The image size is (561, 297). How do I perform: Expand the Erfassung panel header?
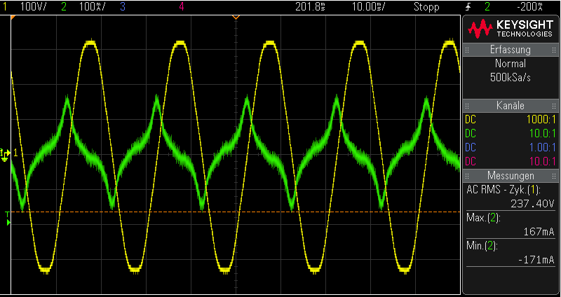click(x=510, y=50)
